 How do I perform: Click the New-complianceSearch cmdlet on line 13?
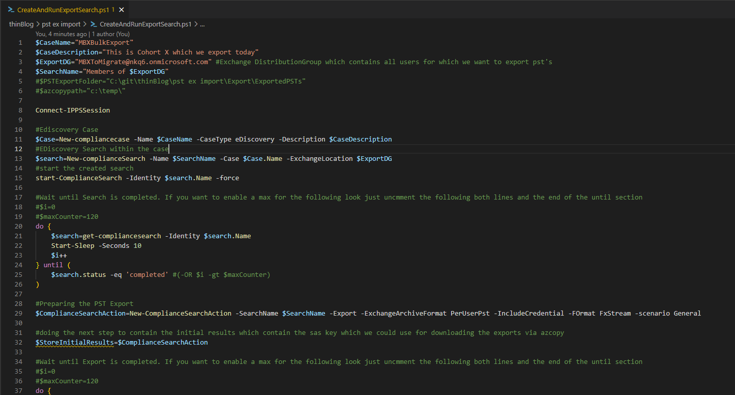(x=106, y=158)
